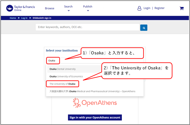
Task: Select Osaka Dental University from suggestions
Action: coord(62,69)
